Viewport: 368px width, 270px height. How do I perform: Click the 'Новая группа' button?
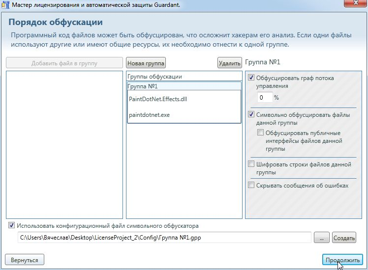[x=146, y=63]
